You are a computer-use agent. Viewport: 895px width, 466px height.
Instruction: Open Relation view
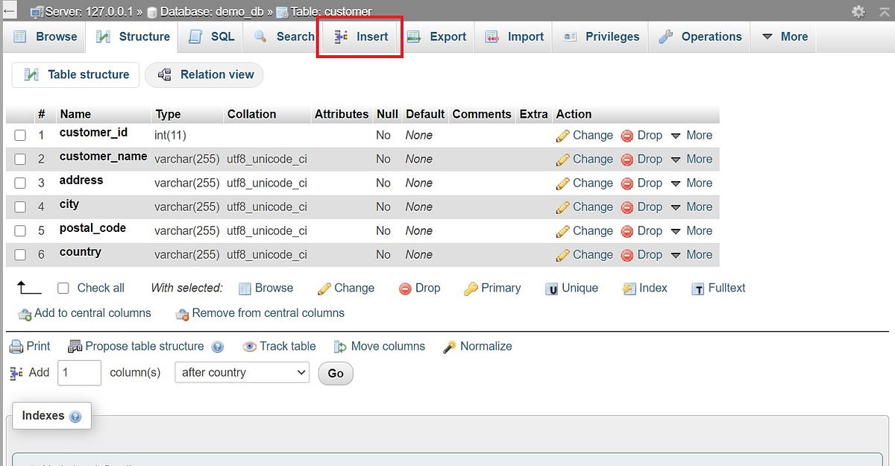click(x=204, y=75)
